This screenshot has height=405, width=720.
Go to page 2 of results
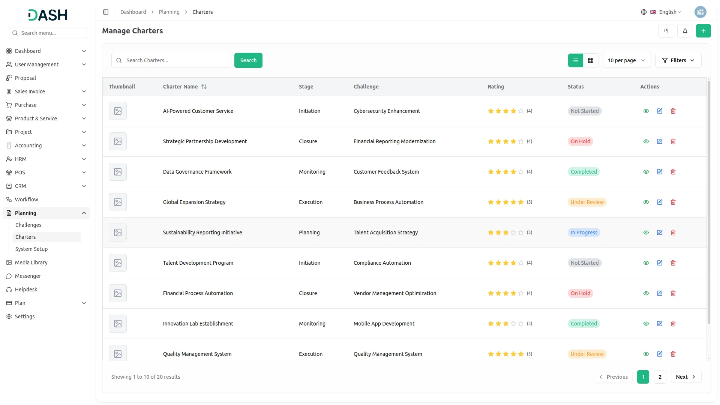(x=660, y=377)
